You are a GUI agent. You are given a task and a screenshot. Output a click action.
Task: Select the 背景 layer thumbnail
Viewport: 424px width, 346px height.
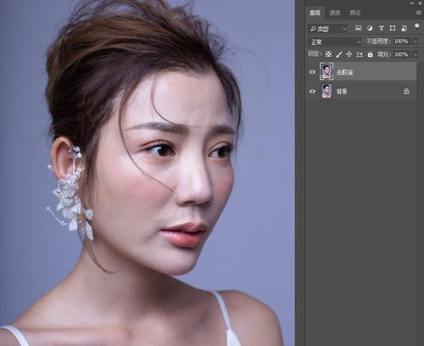(326, 91)
